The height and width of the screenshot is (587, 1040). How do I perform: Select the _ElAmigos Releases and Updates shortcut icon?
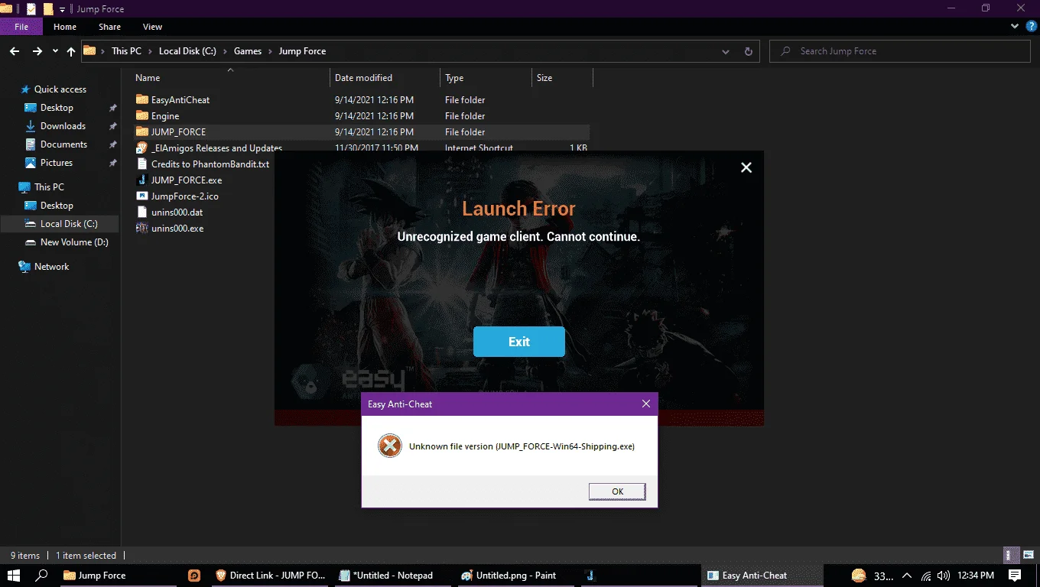141,148
